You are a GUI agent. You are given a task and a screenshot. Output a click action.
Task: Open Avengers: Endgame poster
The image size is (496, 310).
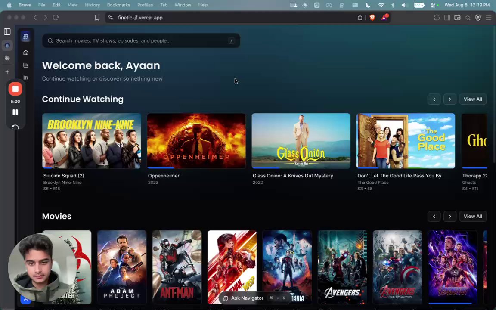453,267
